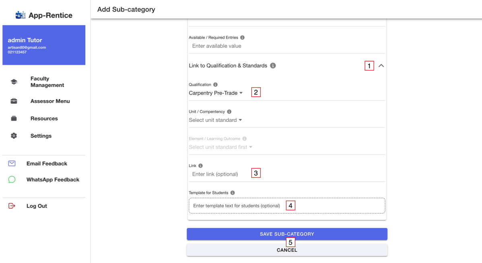The width and height of the screenshot is (482, 263).
Task: Click the Settings gear icon
Action: [x=14, y=136]
